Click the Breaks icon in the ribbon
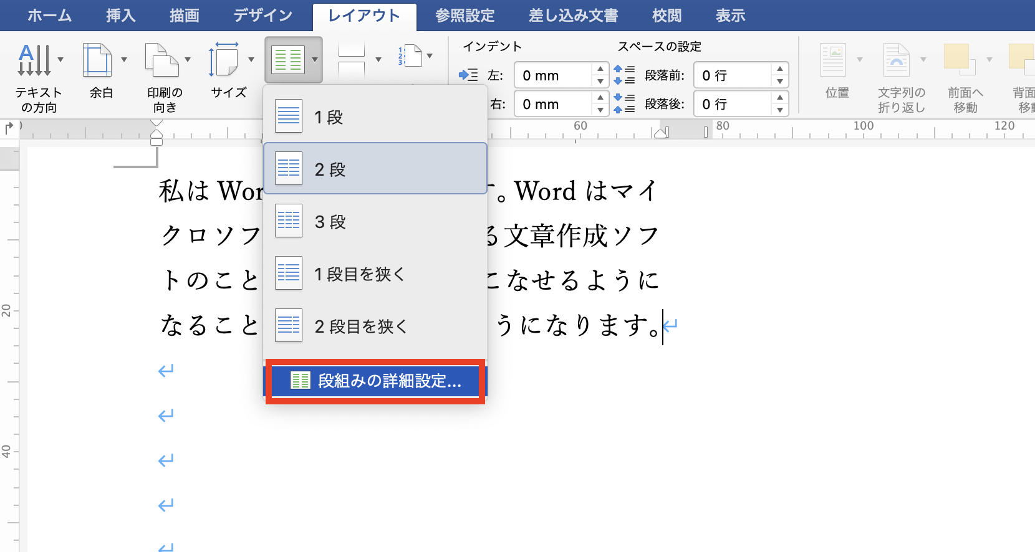The image size is (1035, 552). click(352, 60)
